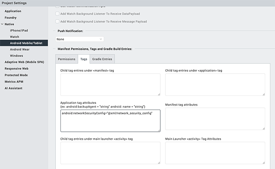The image size is (275, 169).
Task: Open the Push Notification dropdown
Action: (x=80, y=39)
